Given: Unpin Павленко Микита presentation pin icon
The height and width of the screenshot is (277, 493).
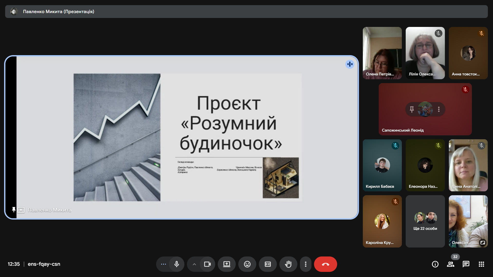Looking at the screenshot, I should click(14, 210).
